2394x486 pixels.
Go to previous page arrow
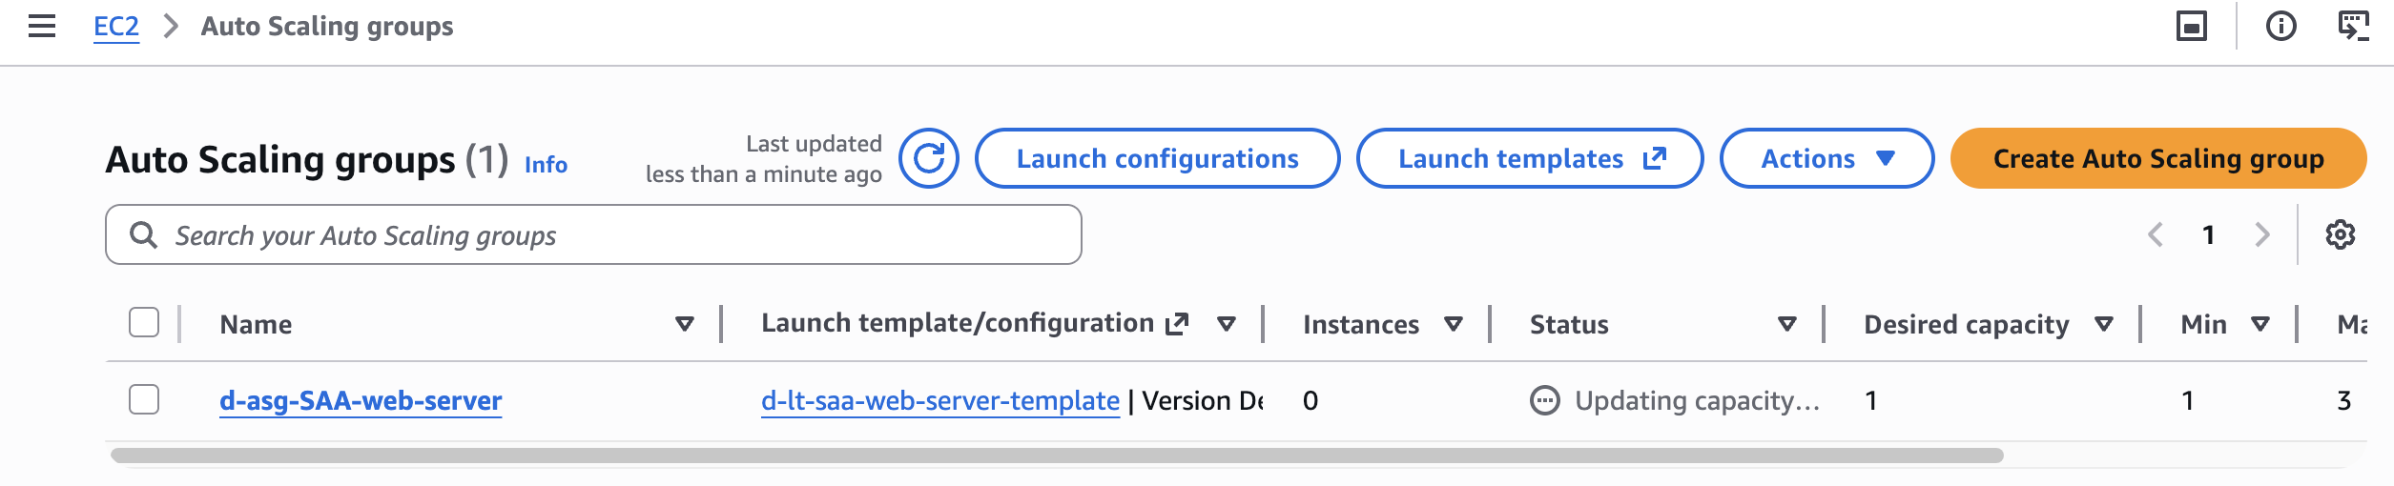click(2155, 234)
